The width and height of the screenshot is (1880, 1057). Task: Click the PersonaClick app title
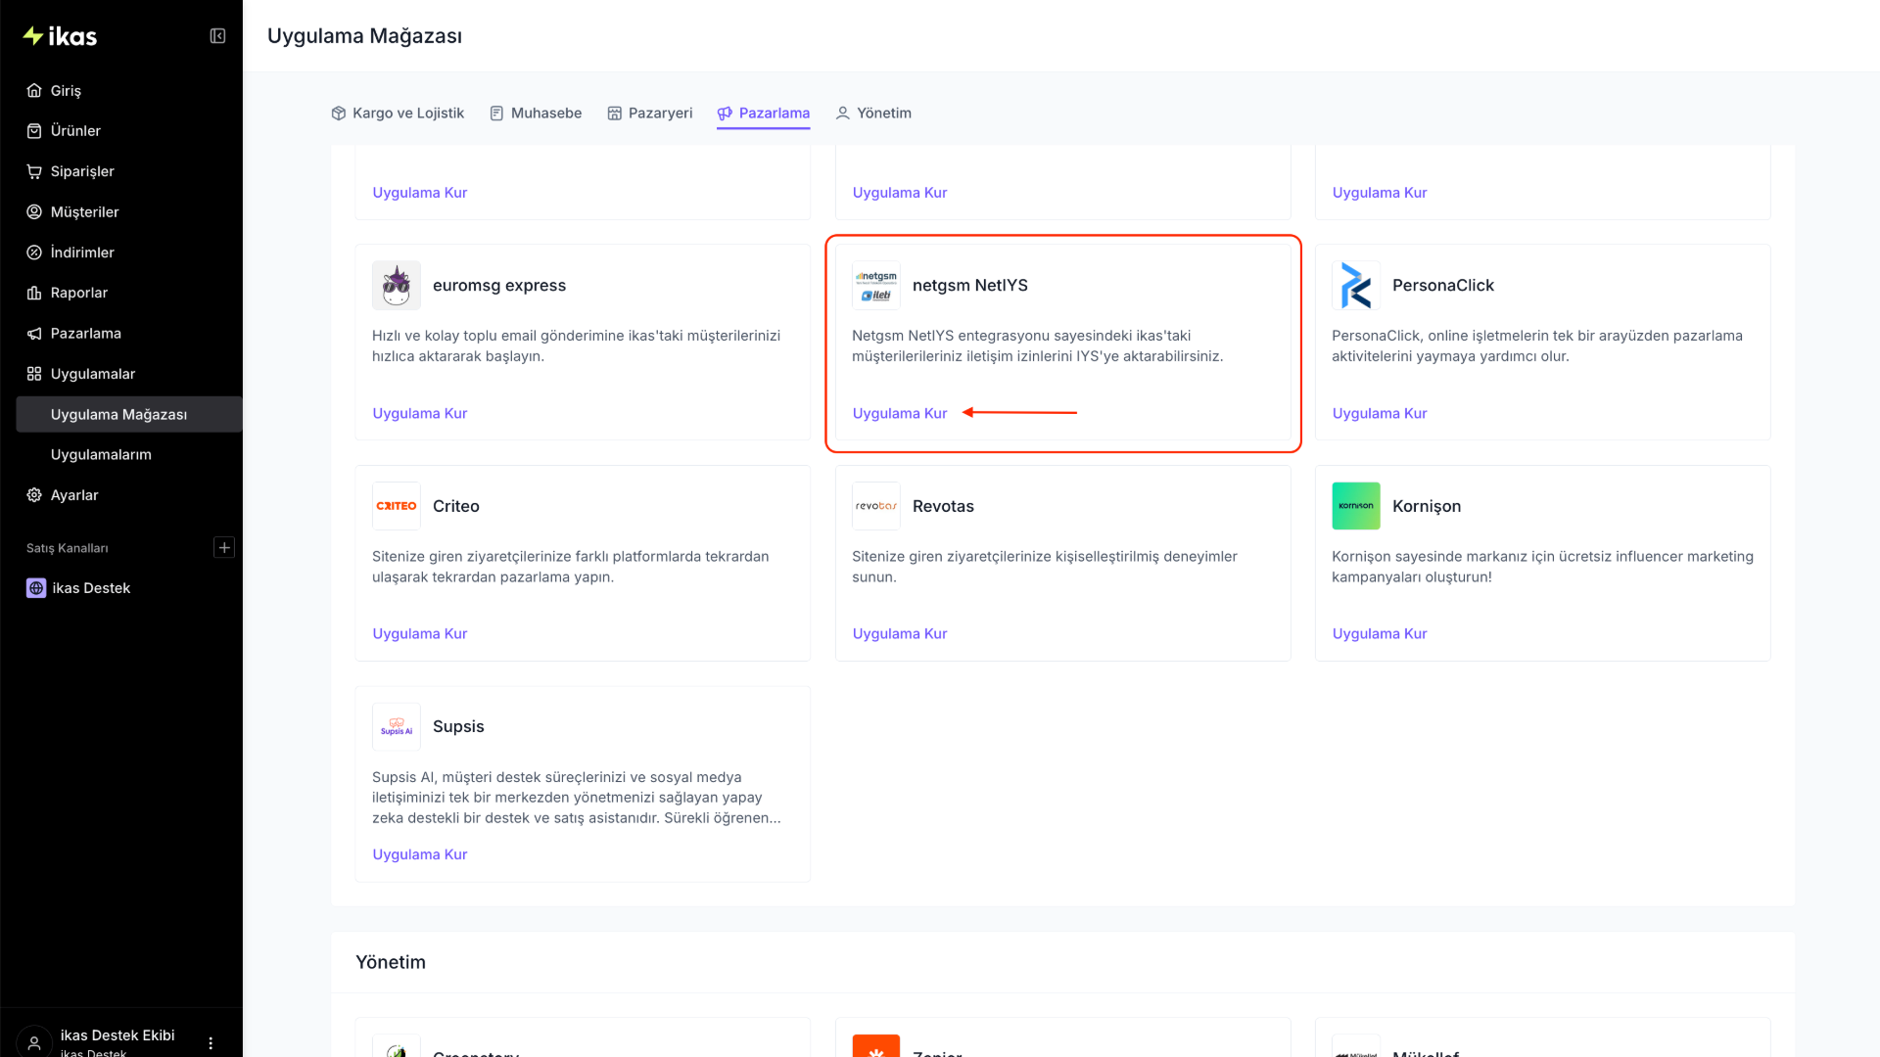pos(1443,286)
